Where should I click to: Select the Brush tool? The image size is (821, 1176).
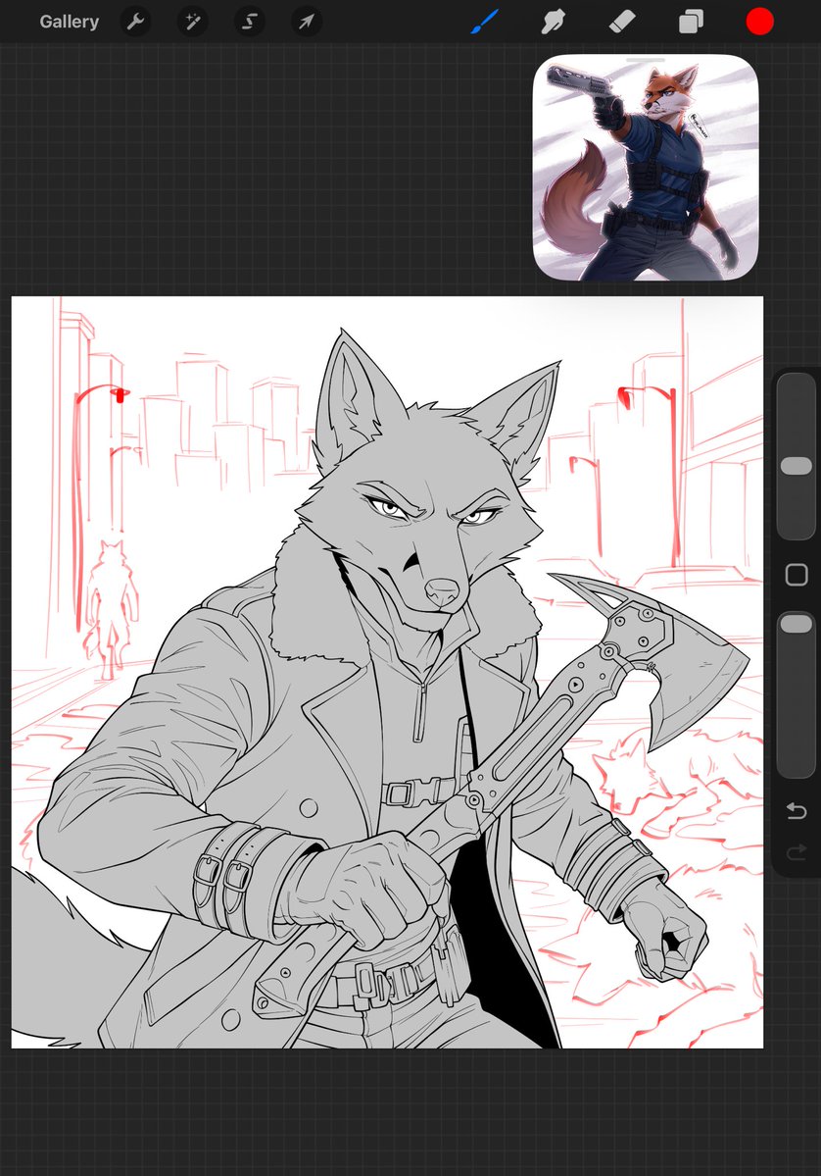click(485, 22)
